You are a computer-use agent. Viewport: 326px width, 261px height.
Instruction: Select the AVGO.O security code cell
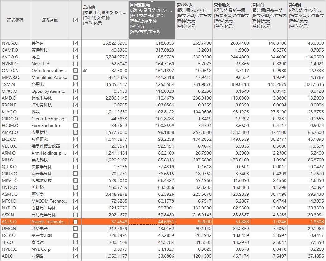pyautogui.click(x=10, y=57)
